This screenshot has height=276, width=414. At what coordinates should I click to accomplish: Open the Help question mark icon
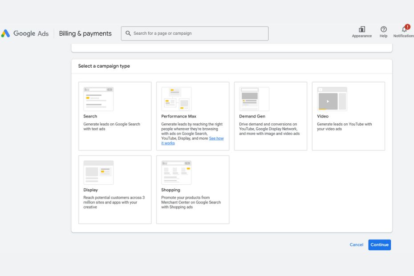[x=383, y=29]
